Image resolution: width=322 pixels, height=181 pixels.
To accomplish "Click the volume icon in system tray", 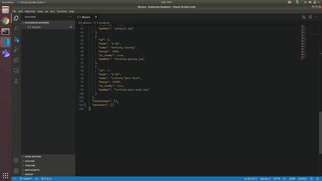I will (x=310, y=2).
